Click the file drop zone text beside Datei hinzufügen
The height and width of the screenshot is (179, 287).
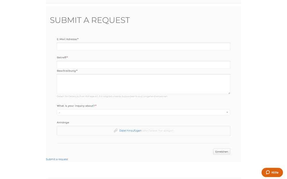click(x=158, y=131)
